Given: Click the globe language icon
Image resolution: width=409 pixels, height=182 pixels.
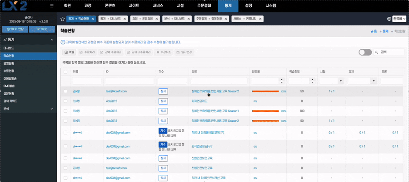Looking at the screenshot, I should pos(389,19).
